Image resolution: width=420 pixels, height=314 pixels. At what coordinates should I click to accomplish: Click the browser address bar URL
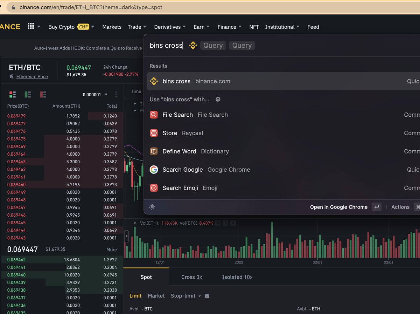[x=91, y=7]
